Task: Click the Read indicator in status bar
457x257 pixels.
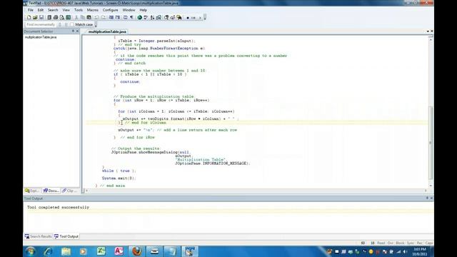Action: pos(381,243)
